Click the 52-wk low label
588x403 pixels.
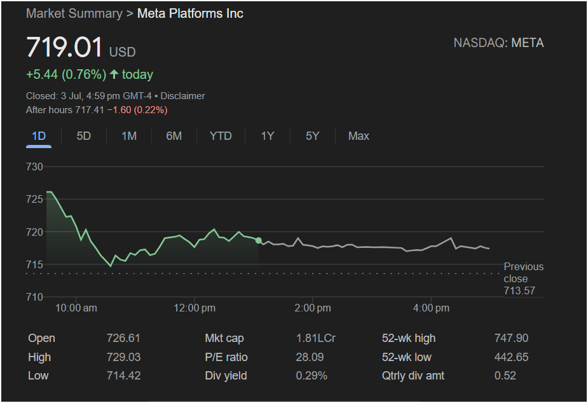(x=406, y=357)
